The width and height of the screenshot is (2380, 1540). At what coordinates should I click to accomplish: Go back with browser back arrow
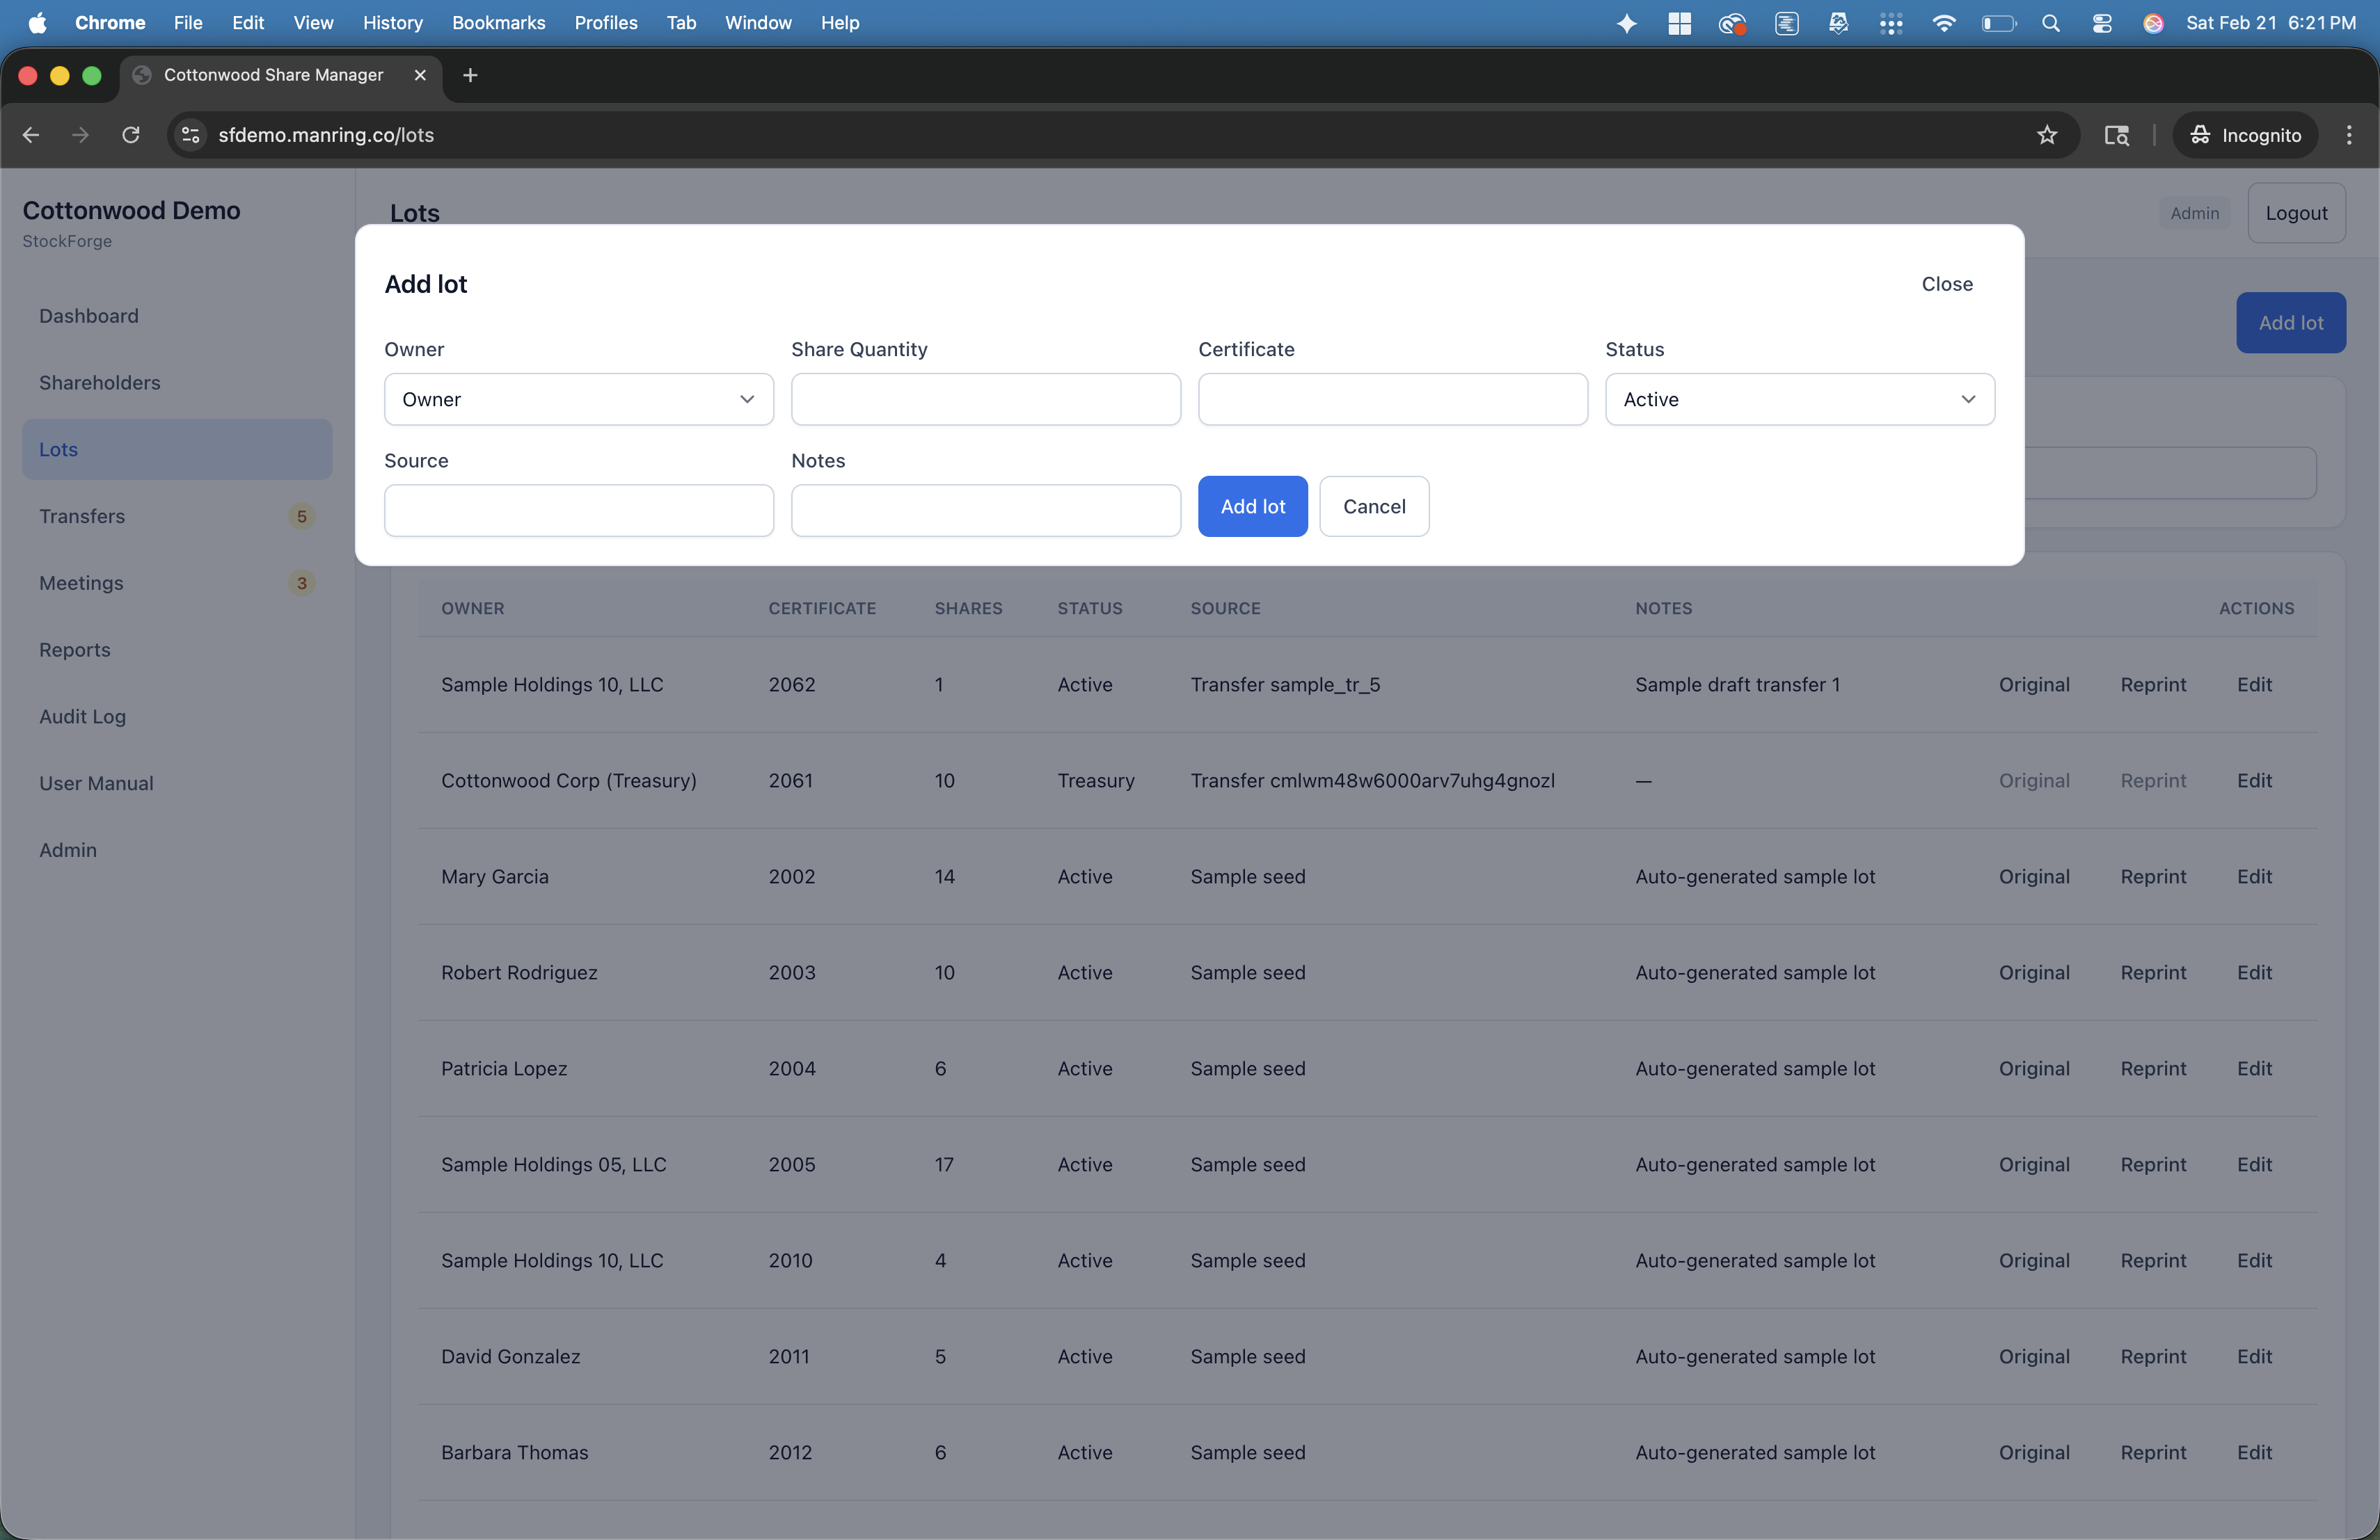[31, 135]
